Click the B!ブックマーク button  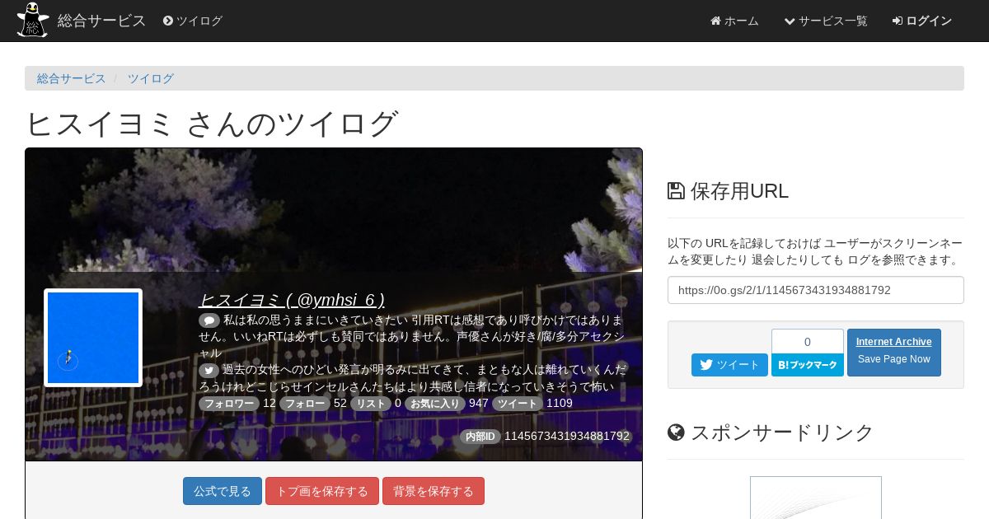pos(808,365)
